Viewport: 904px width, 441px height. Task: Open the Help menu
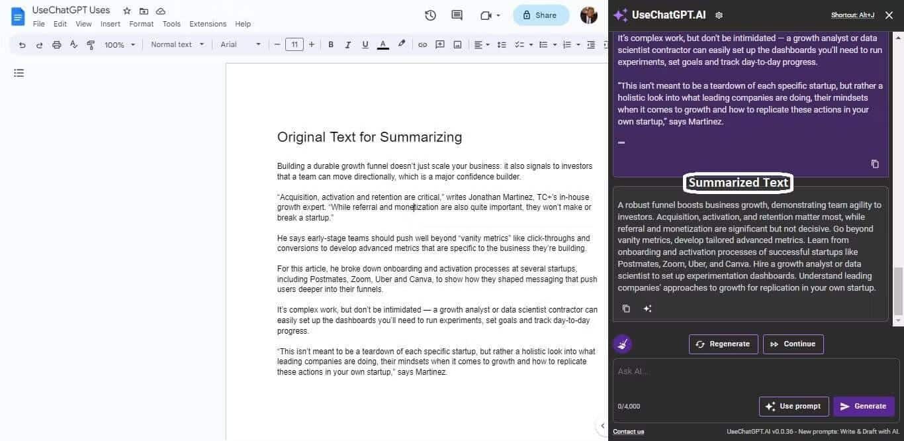point(243,24)
